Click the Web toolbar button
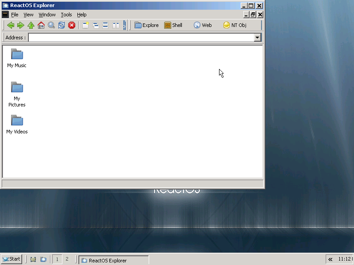 203,25
